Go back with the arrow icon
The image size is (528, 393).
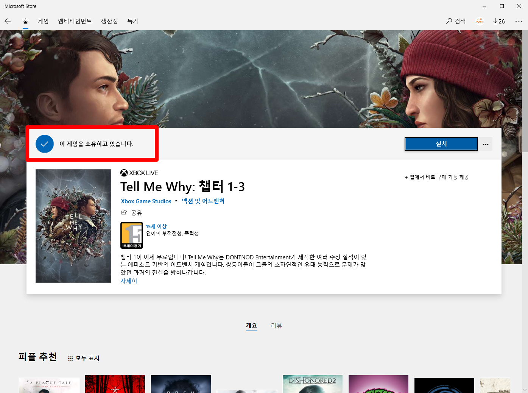[8, 21]
